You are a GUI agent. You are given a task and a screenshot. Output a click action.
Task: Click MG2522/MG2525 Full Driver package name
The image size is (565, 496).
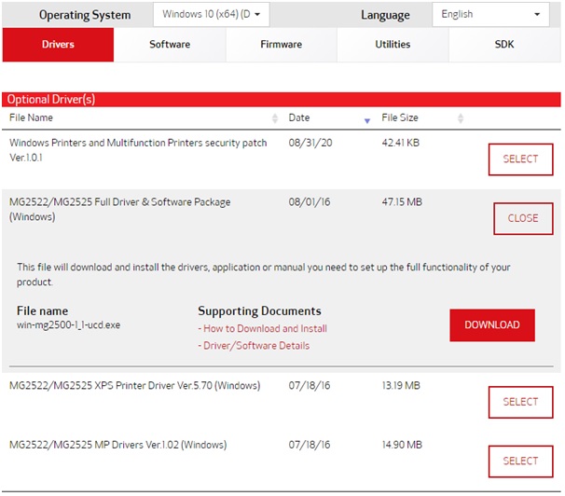pyautogui.click(x=119, y=209)
